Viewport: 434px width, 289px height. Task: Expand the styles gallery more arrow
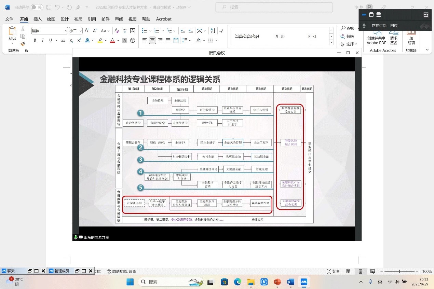(x=331, y=42)
